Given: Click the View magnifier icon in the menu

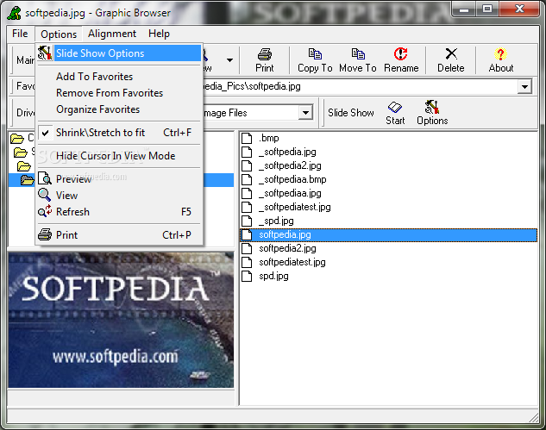Looking at the screenshot, I should 45,195.
